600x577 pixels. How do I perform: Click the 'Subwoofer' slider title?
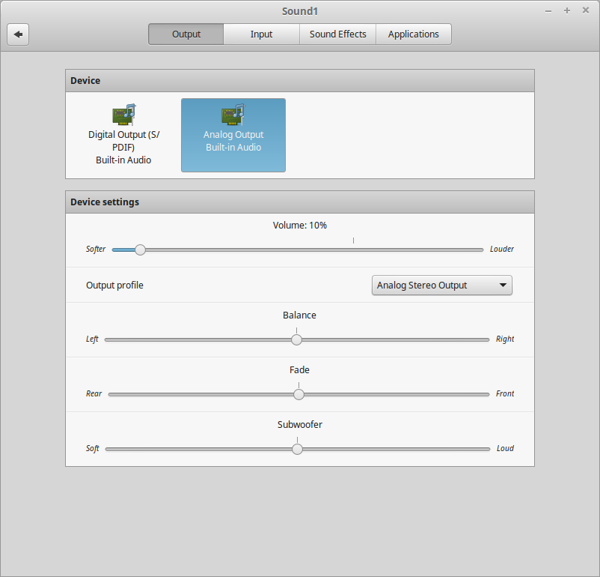coord(299,424)
